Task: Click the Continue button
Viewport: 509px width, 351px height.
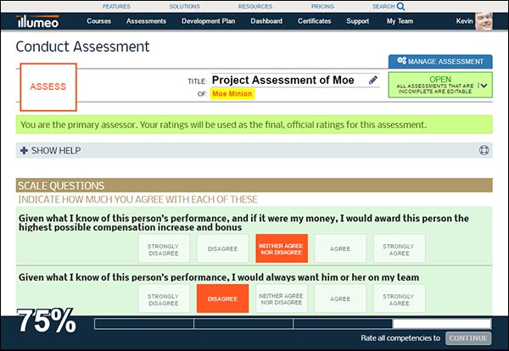Action: click(x=468, y=338)
